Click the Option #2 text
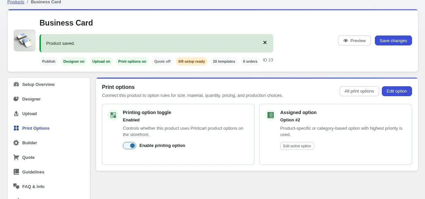This screenshot has width=425, height=199. coord(290,120)
